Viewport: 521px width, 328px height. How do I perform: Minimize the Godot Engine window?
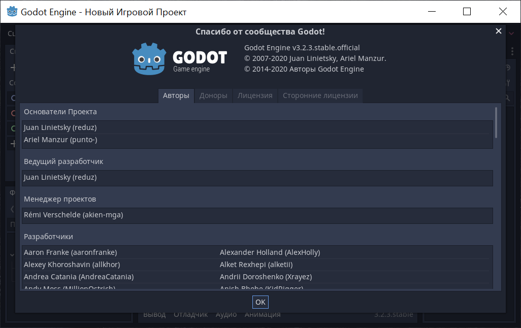[x=432, y=12]
